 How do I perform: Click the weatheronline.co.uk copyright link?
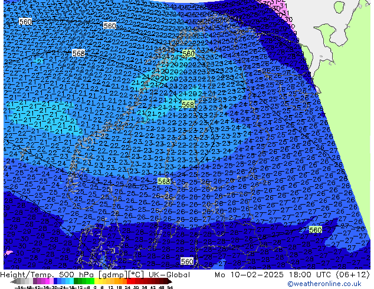click(x=324, y=284)
